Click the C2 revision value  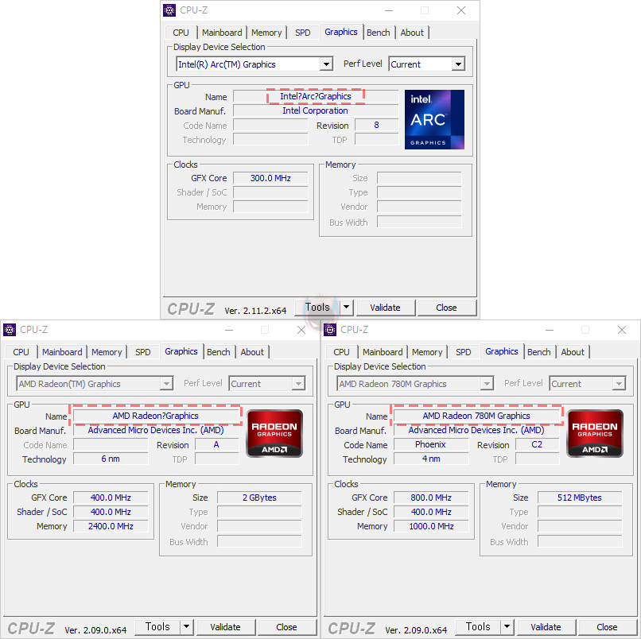(x=537, y=444)
